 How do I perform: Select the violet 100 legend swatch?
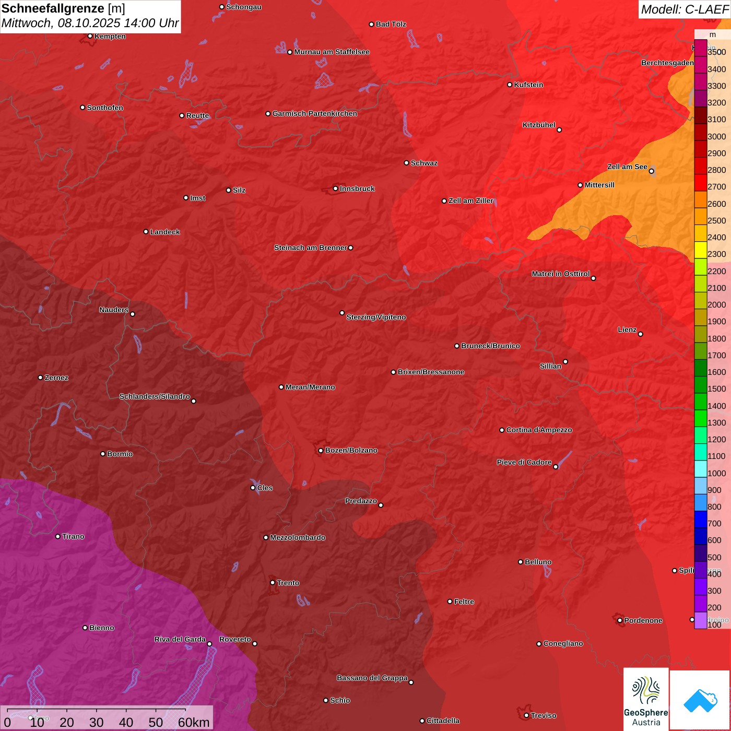click(701, 620)
